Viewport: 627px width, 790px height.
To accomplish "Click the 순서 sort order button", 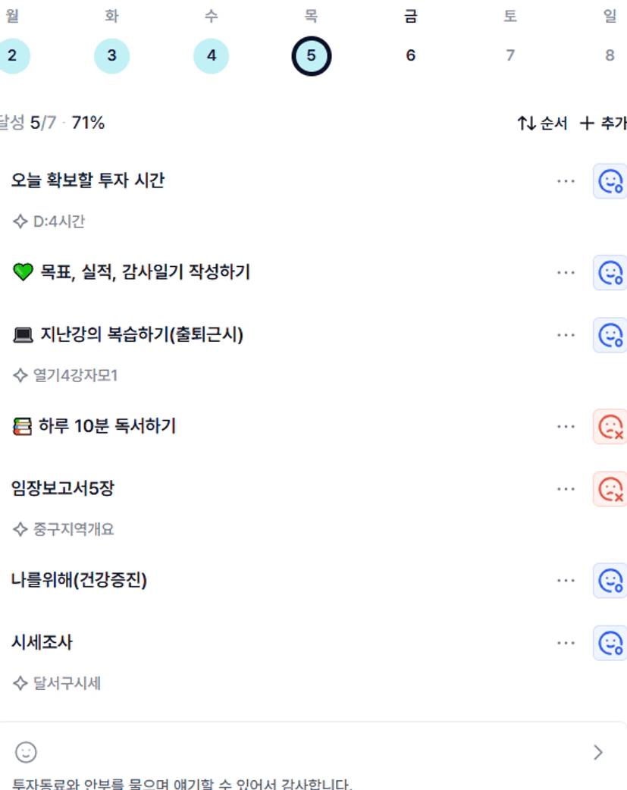I will [542, 123].
